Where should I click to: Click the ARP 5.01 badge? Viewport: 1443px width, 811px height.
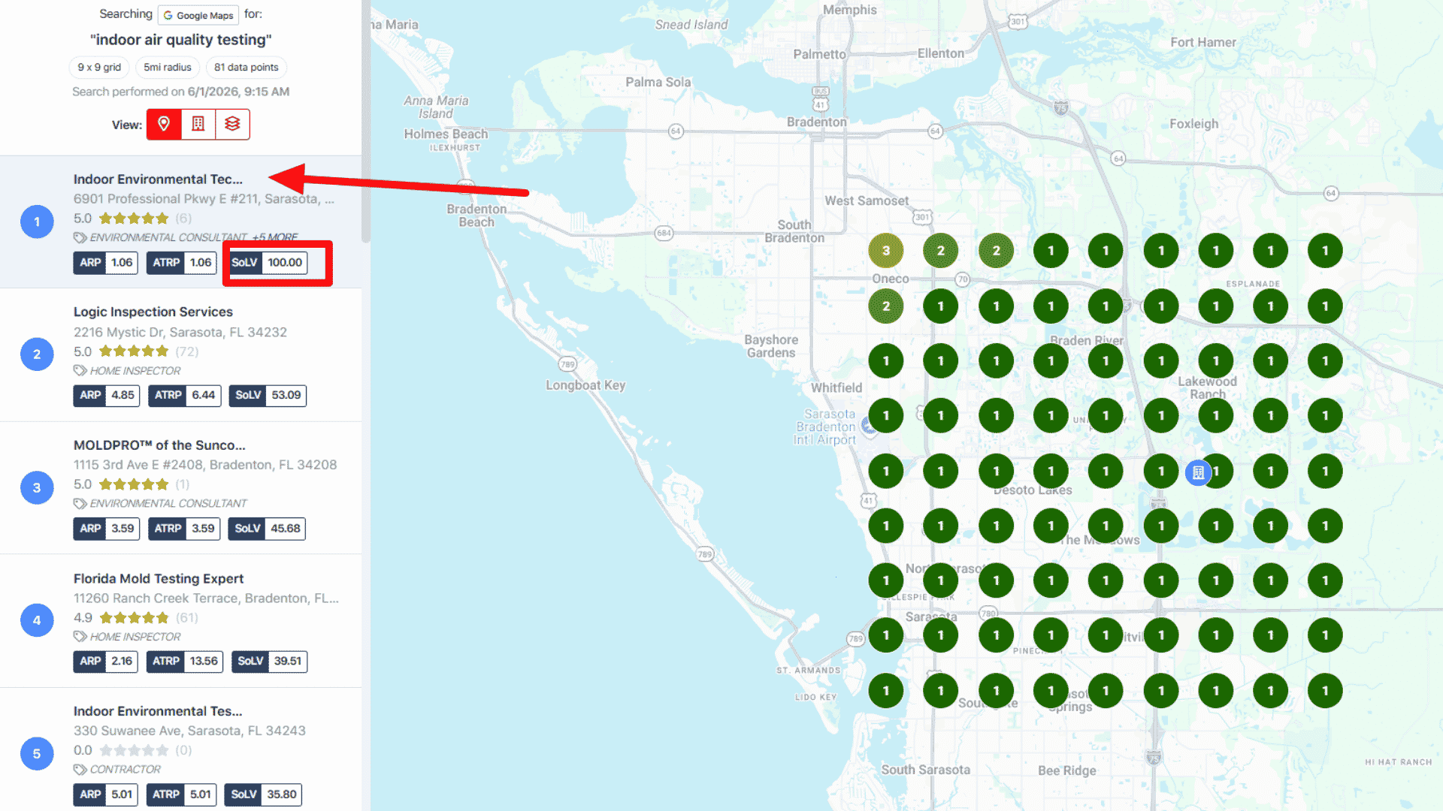(x=106, y=794)
